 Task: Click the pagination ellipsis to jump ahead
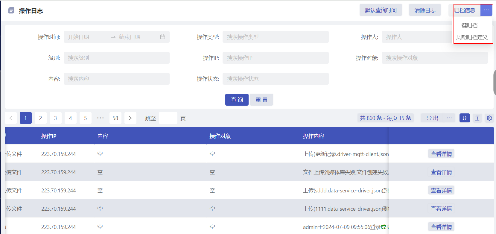point(101,118)
